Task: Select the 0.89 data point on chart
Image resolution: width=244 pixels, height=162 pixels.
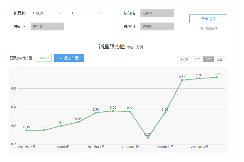Action: tap(182, 80)
